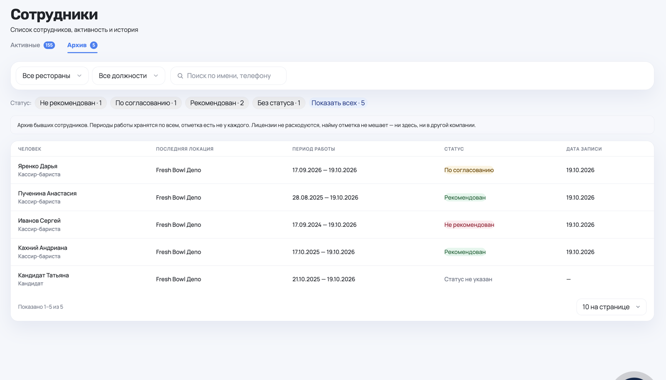The image size is (666, 380).
Task: Filter by Не рекомендован status chip
Action: (x=71, y=103)
